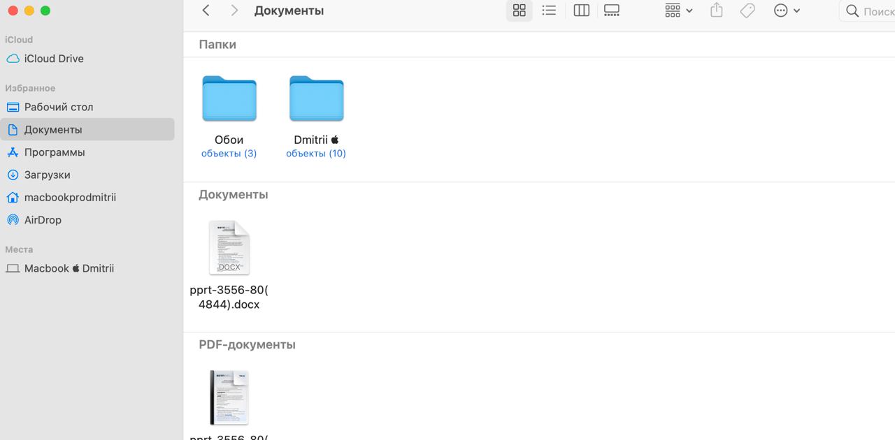The image size is (895, 440).
Task: Click the PDF-документы group header
Action: [248, 344]
